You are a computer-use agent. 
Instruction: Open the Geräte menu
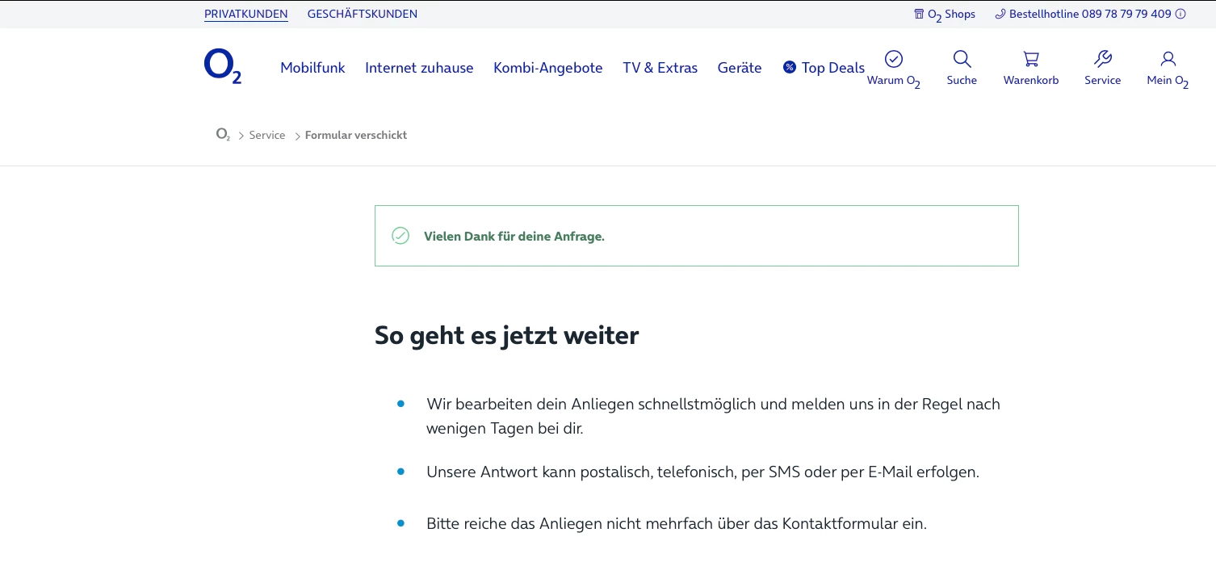pos(740,68)
